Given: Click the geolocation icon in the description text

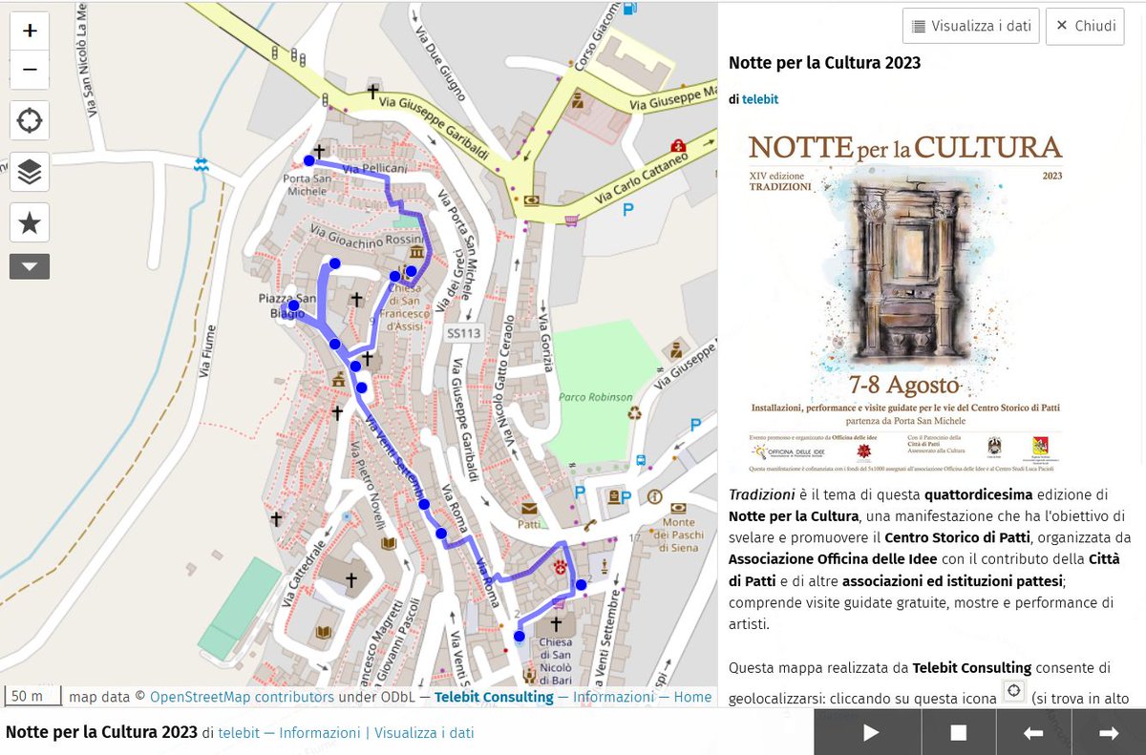Looking at the screenshot, I should click(1014, 691).
